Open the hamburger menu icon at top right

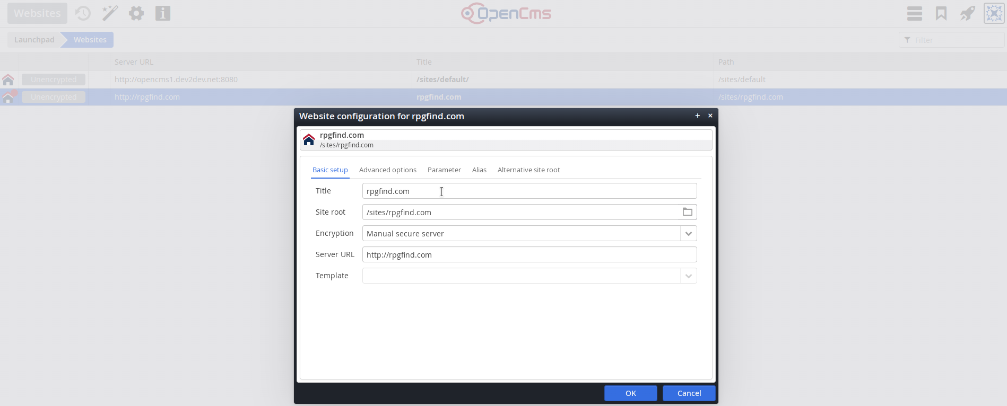tap(914, 13)
